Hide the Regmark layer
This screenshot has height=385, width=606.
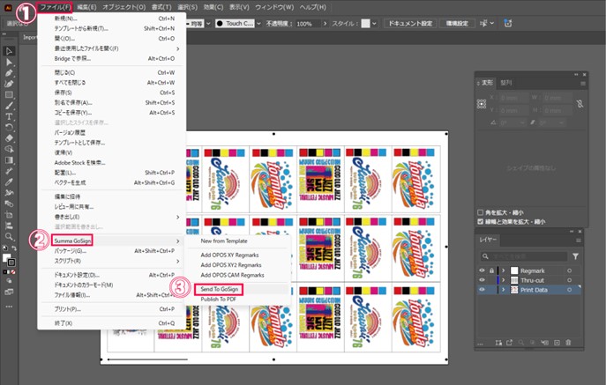(482, 270)
